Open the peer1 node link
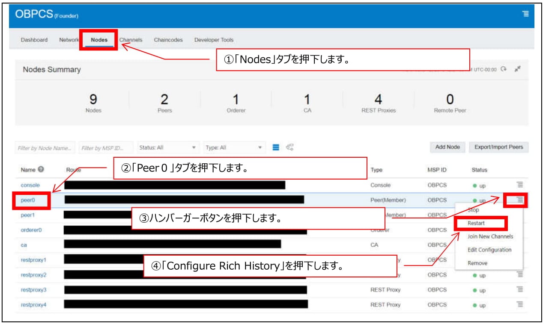546x324 pixels. 27,215
